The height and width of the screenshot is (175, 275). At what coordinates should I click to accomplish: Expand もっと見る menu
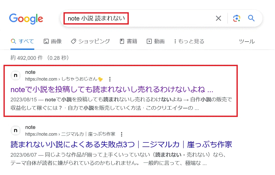[189, 41]
